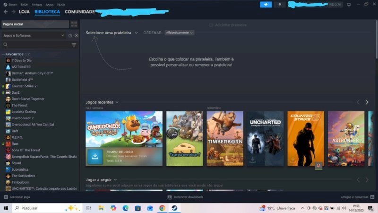378x213 pixels.
Task: Open the Steam menu
Action: (13, 5)
